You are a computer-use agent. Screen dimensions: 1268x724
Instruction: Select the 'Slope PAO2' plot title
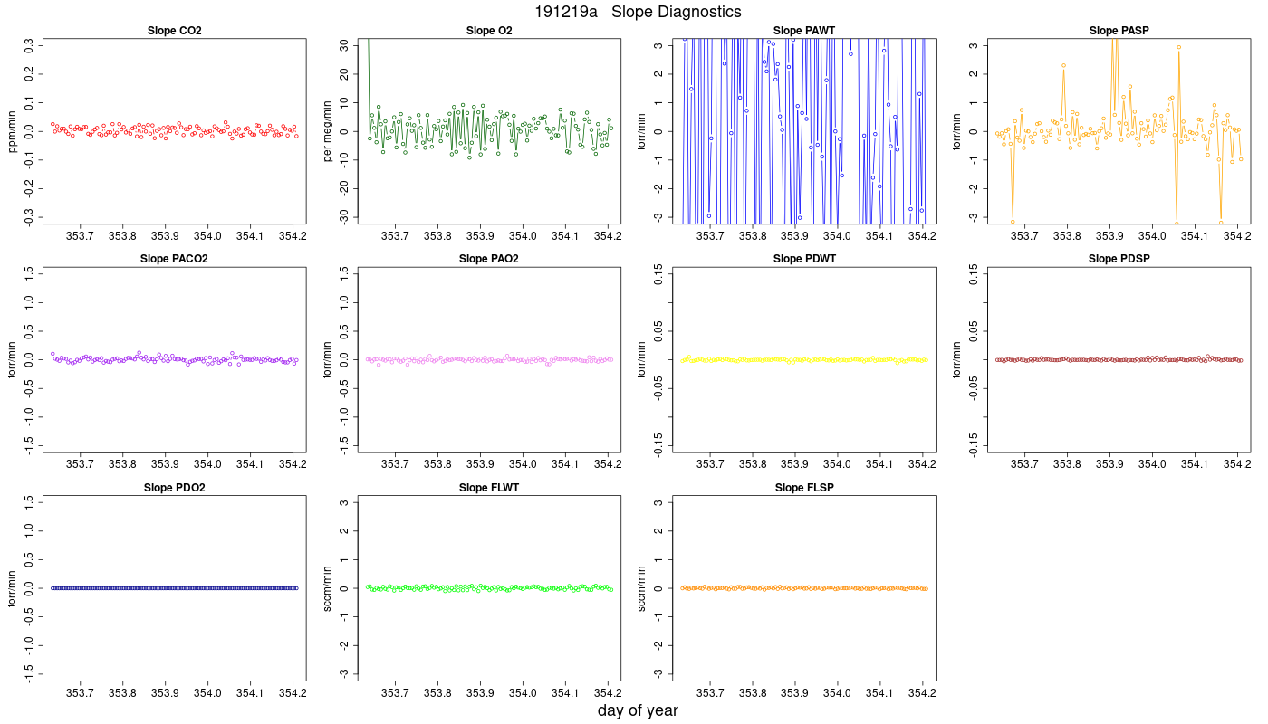click(x=489, y=259)
